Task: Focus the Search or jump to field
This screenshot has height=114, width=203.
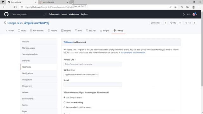Action: (x=28, y=14)
